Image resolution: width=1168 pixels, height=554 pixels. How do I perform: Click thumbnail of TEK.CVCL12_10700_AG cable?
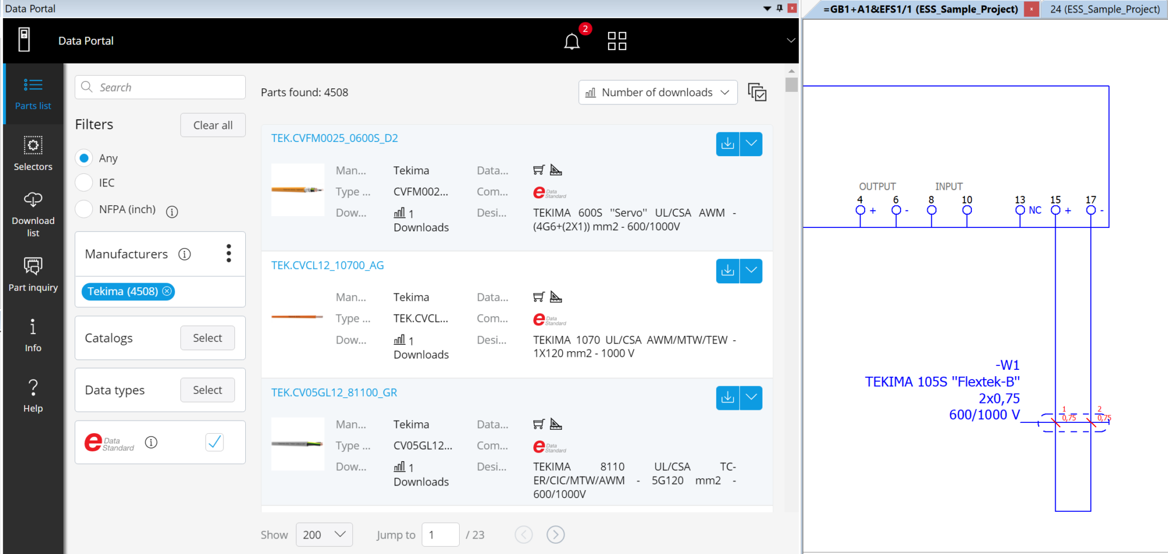click(298, 317)
